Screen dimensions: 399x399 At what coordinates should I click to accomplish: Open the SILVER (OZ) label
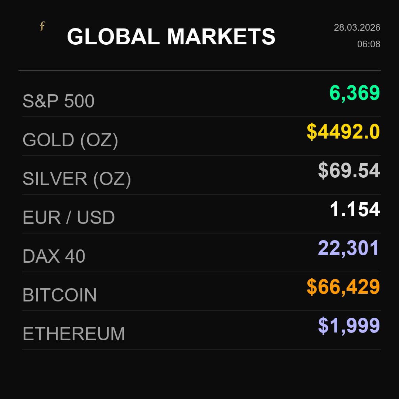pos(76,179)
